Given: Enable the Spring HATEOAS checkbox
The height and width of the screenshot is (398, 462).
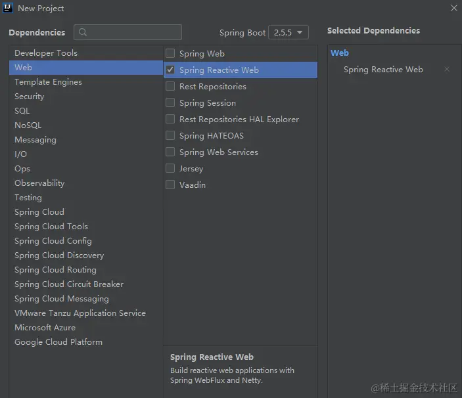Looking at the screenshot, I should pyautogui.click(x=170, y=135).
